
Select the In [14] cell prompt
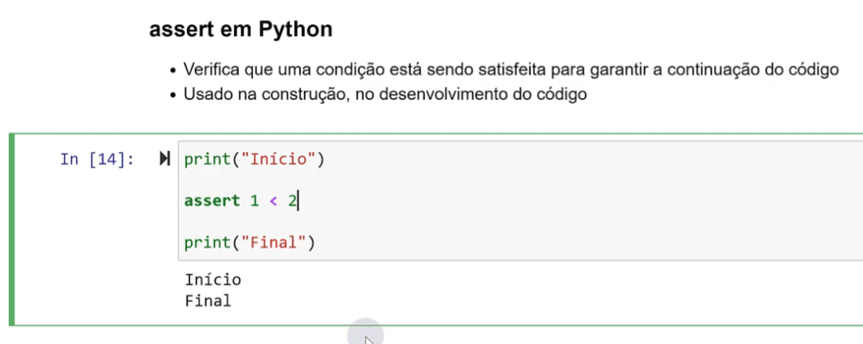[97, 160]
